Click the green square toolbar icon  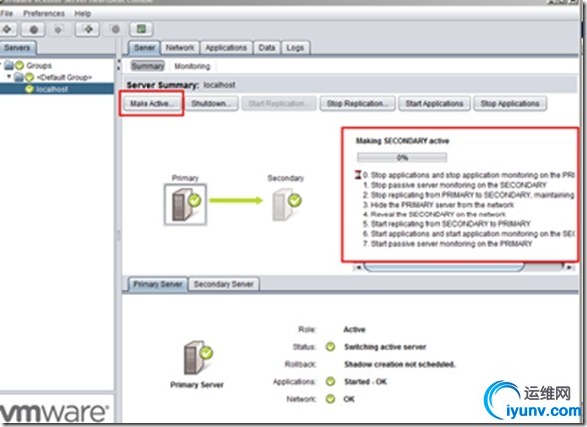142,29
